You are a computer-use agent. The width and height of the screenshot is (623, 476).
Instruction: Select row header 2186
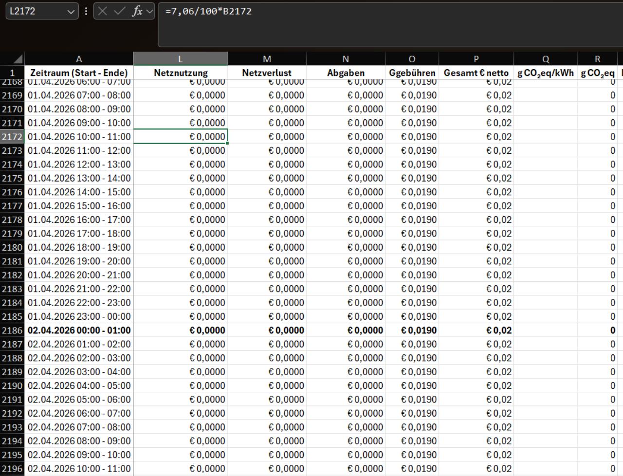(x=12, y=330)
